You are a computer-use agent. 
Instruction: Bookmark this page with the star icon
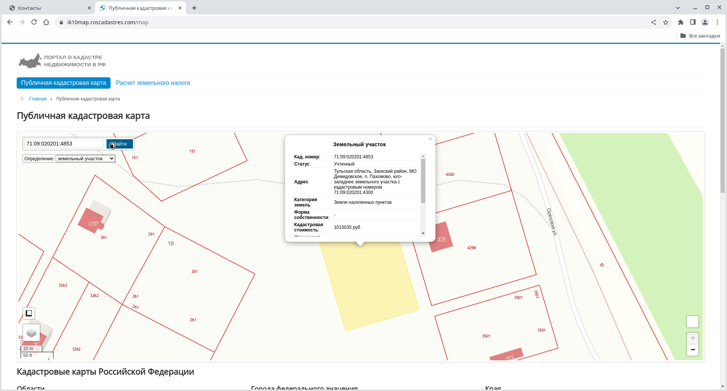tap(666, 22)
